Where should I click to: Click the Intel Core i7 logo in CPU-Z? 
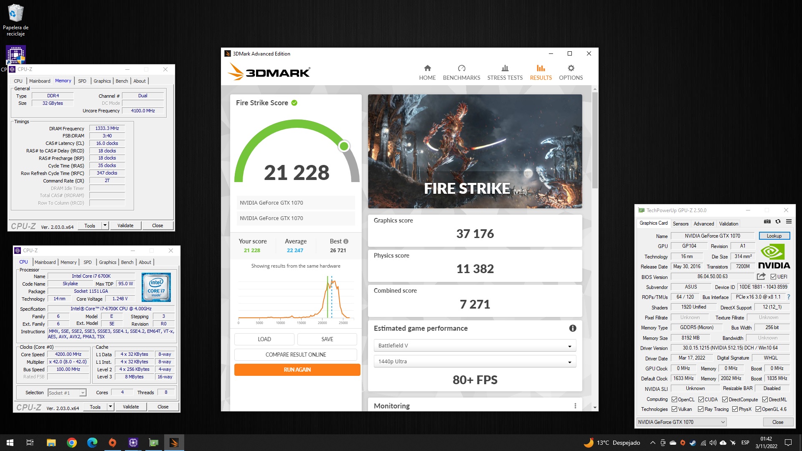[156, 287]
